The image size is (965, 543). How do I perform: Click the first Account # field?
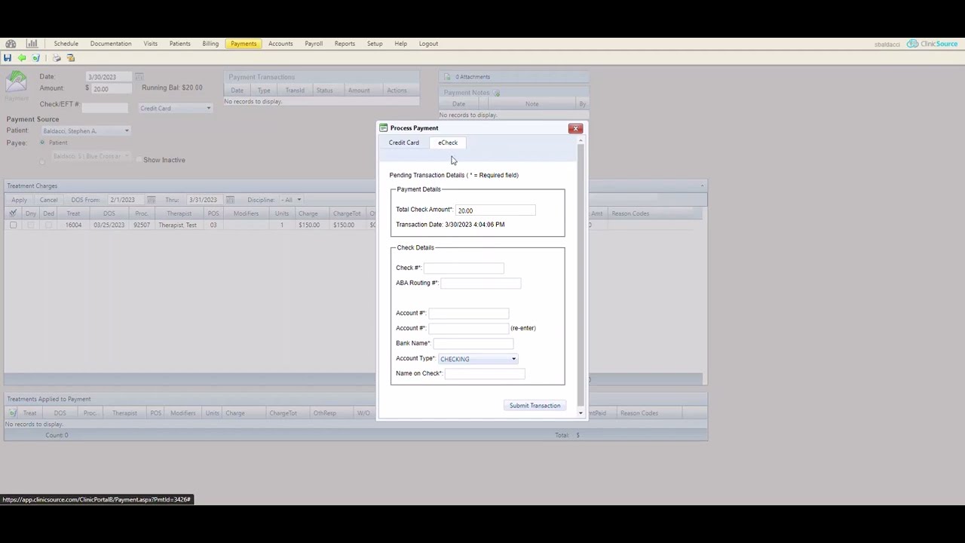tap(469, 313)
